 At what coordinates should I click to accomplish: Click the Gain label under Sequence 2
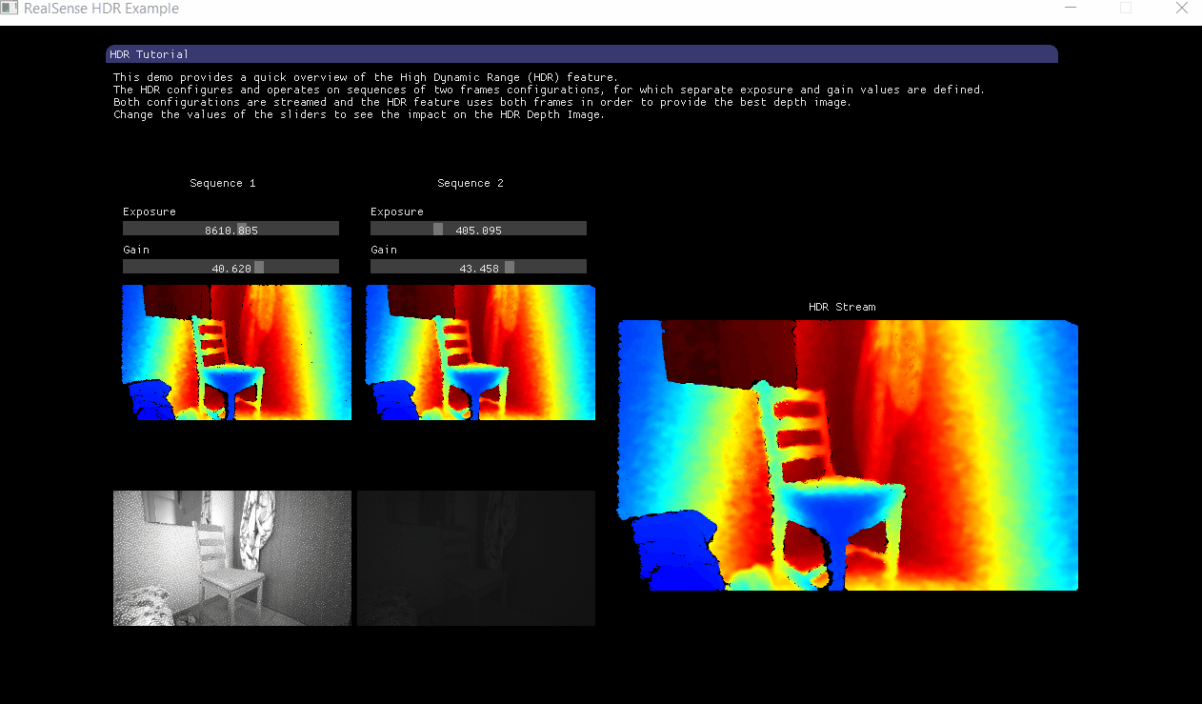click(384, 250)
